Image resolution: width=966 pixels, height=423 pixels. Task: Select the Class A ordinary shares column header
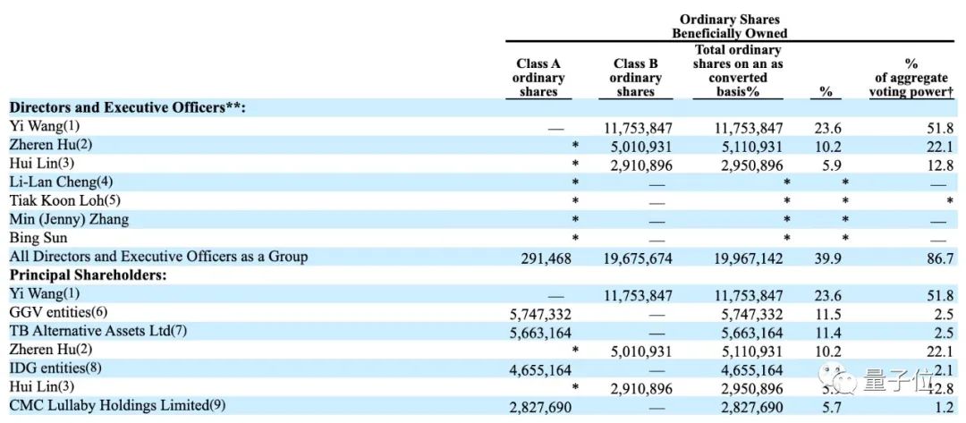coord(538,78)
